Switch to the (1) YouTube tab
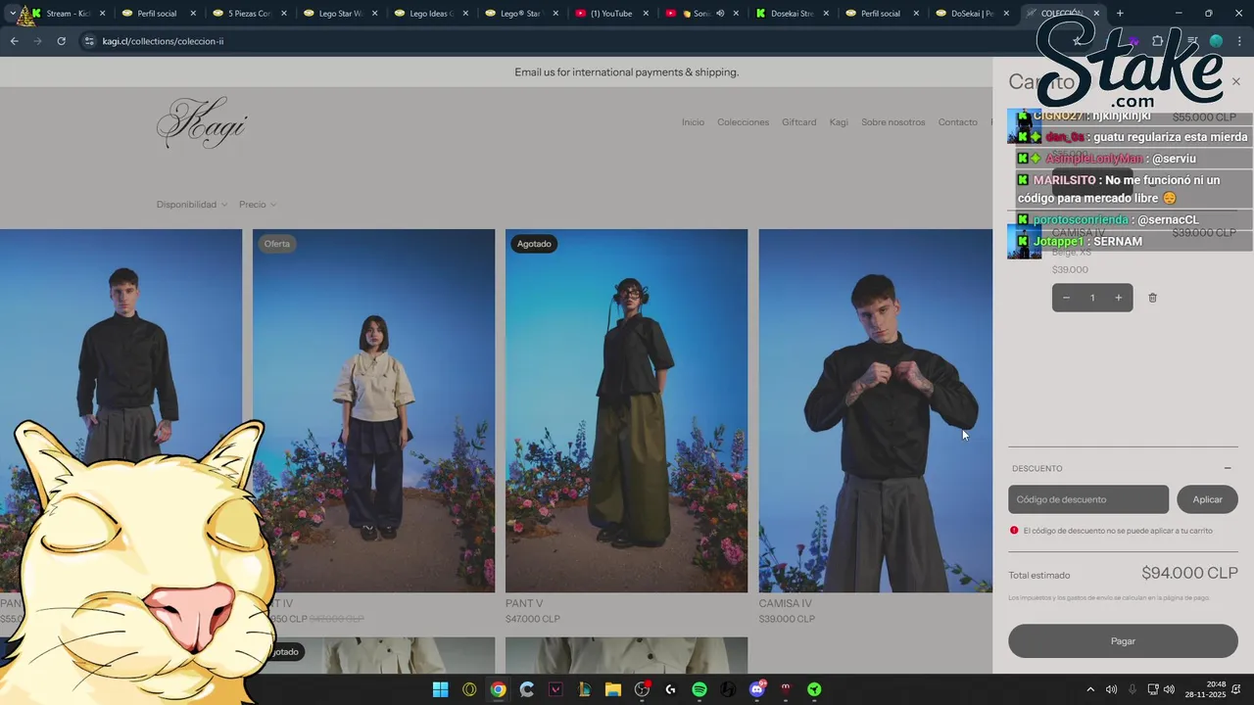The height and width of the screenshot is (705, 1254). (610, 14)
